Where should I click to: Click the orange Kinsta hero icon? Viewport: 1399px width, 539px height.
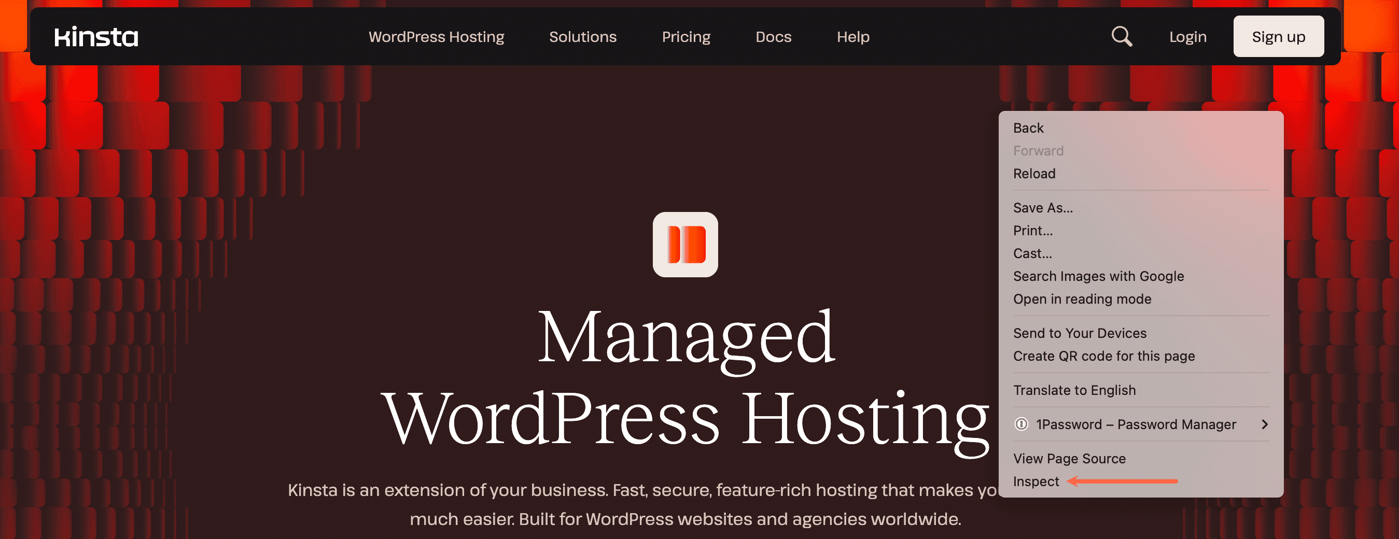point(685,245)
